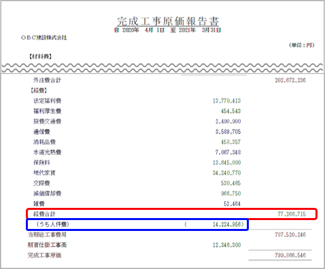Click the 経費合計 label
This screenshot has height=269, width=325.
(x=44, y=214)
